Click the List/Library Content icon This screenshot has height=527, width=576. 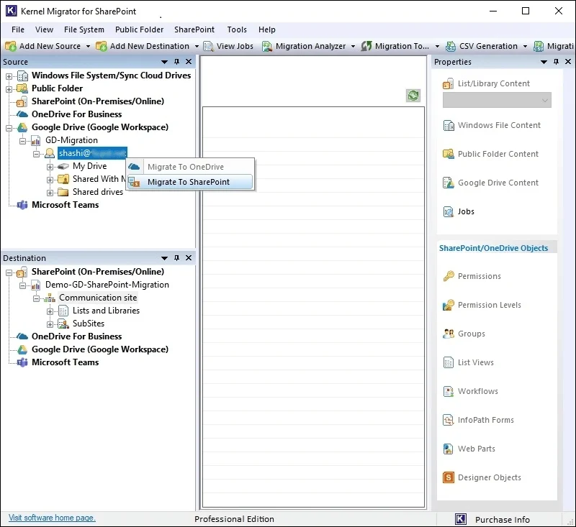click(448, 84)
